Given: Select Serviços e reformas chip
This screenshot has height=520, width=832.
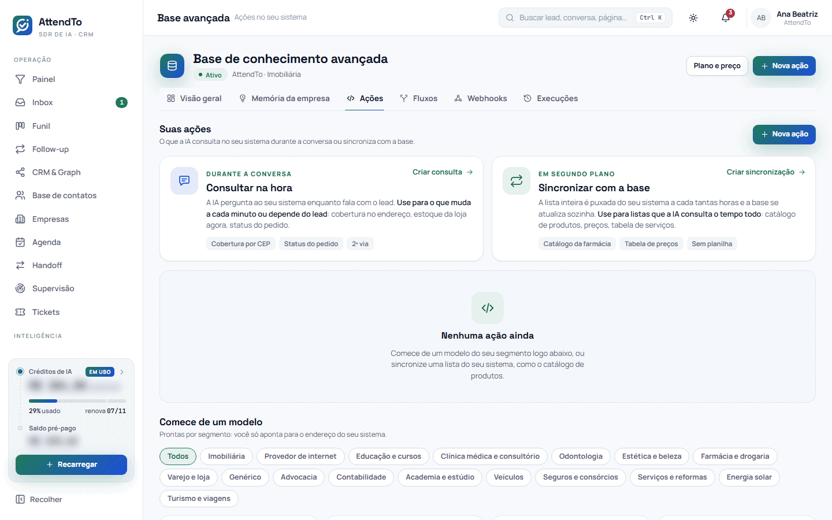Looking at the screenshot, I should (x=672, y=477).
